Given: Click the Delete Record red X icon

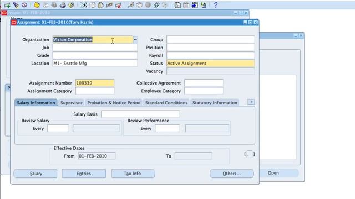Looking at the screenshot, I should click(x=118, y=5).
